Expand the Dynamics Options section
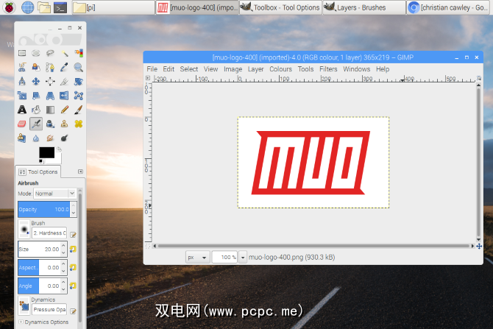 [x=21, y=322]
